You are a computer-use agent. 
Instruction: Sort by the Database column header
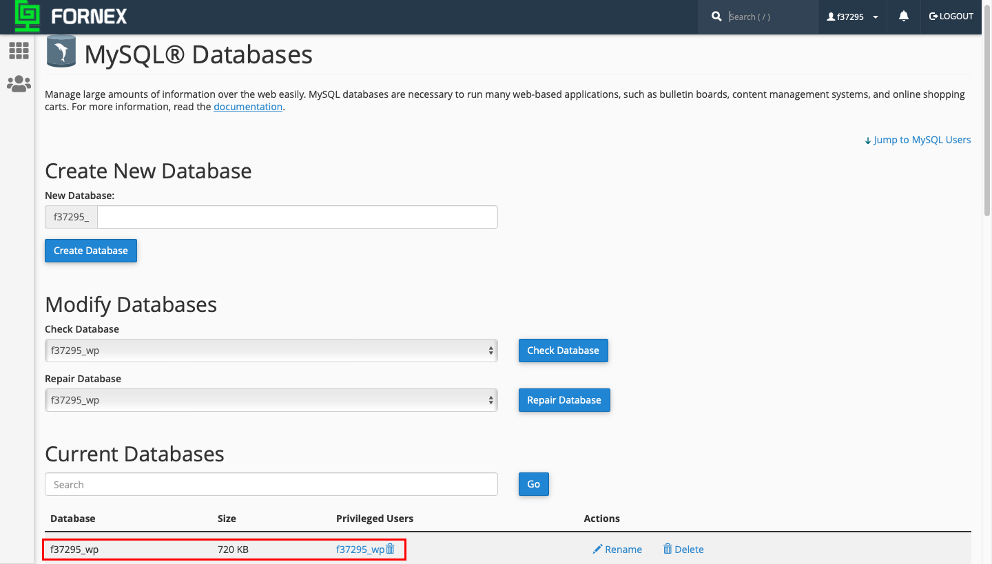point(73,519)
